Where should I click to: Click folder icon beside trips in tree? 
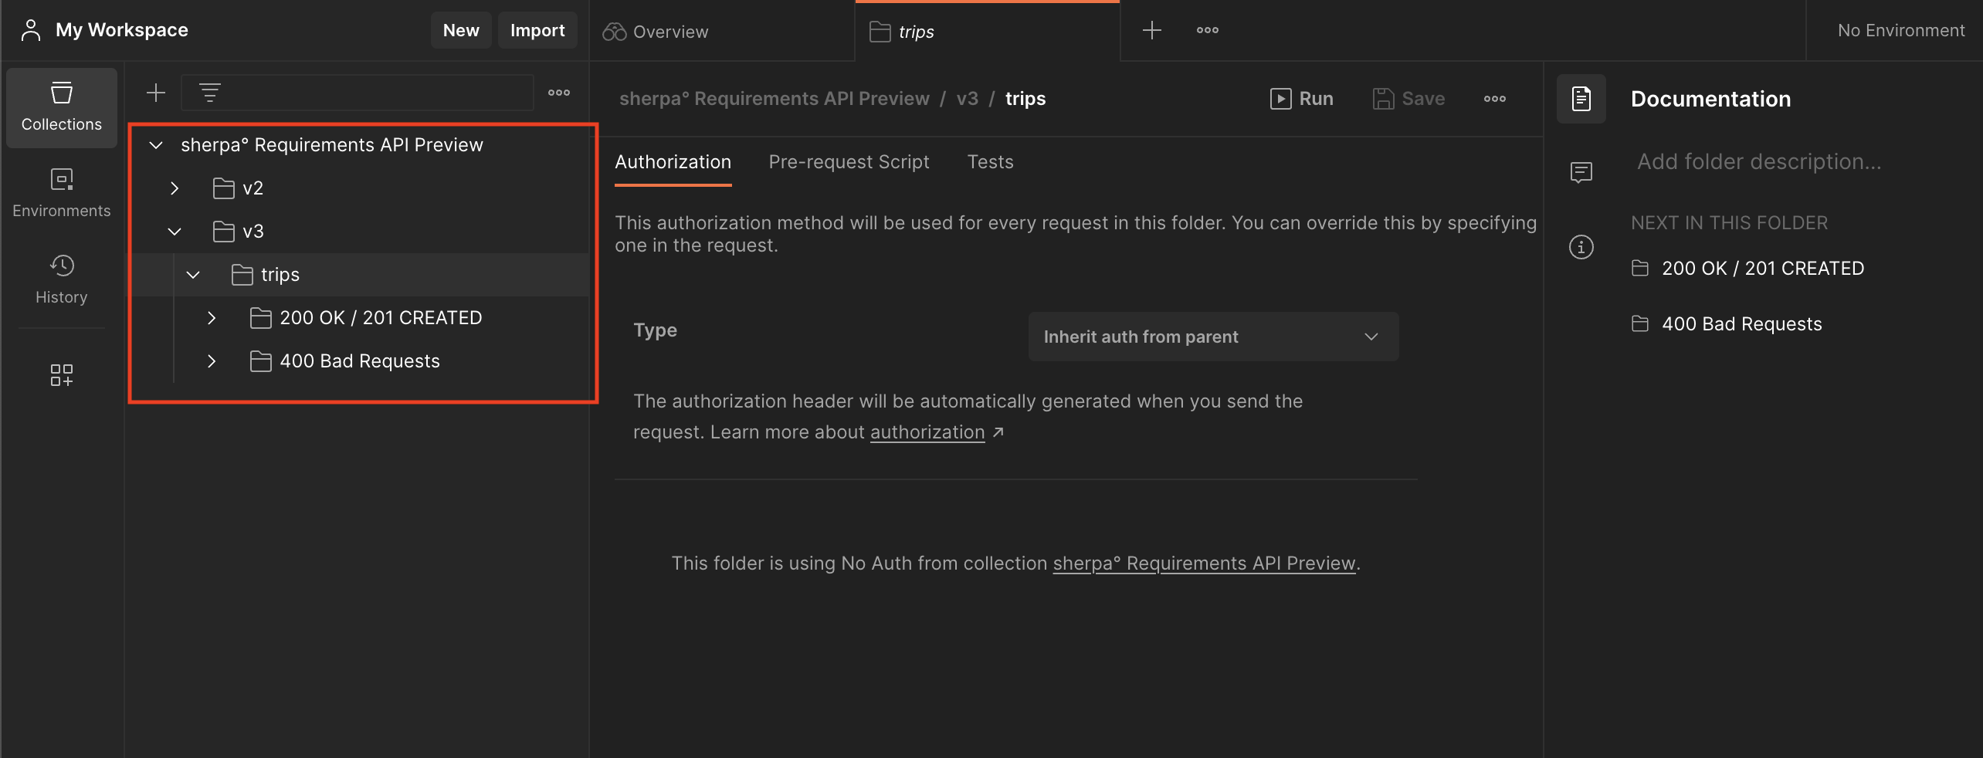(x=242, y=275)
